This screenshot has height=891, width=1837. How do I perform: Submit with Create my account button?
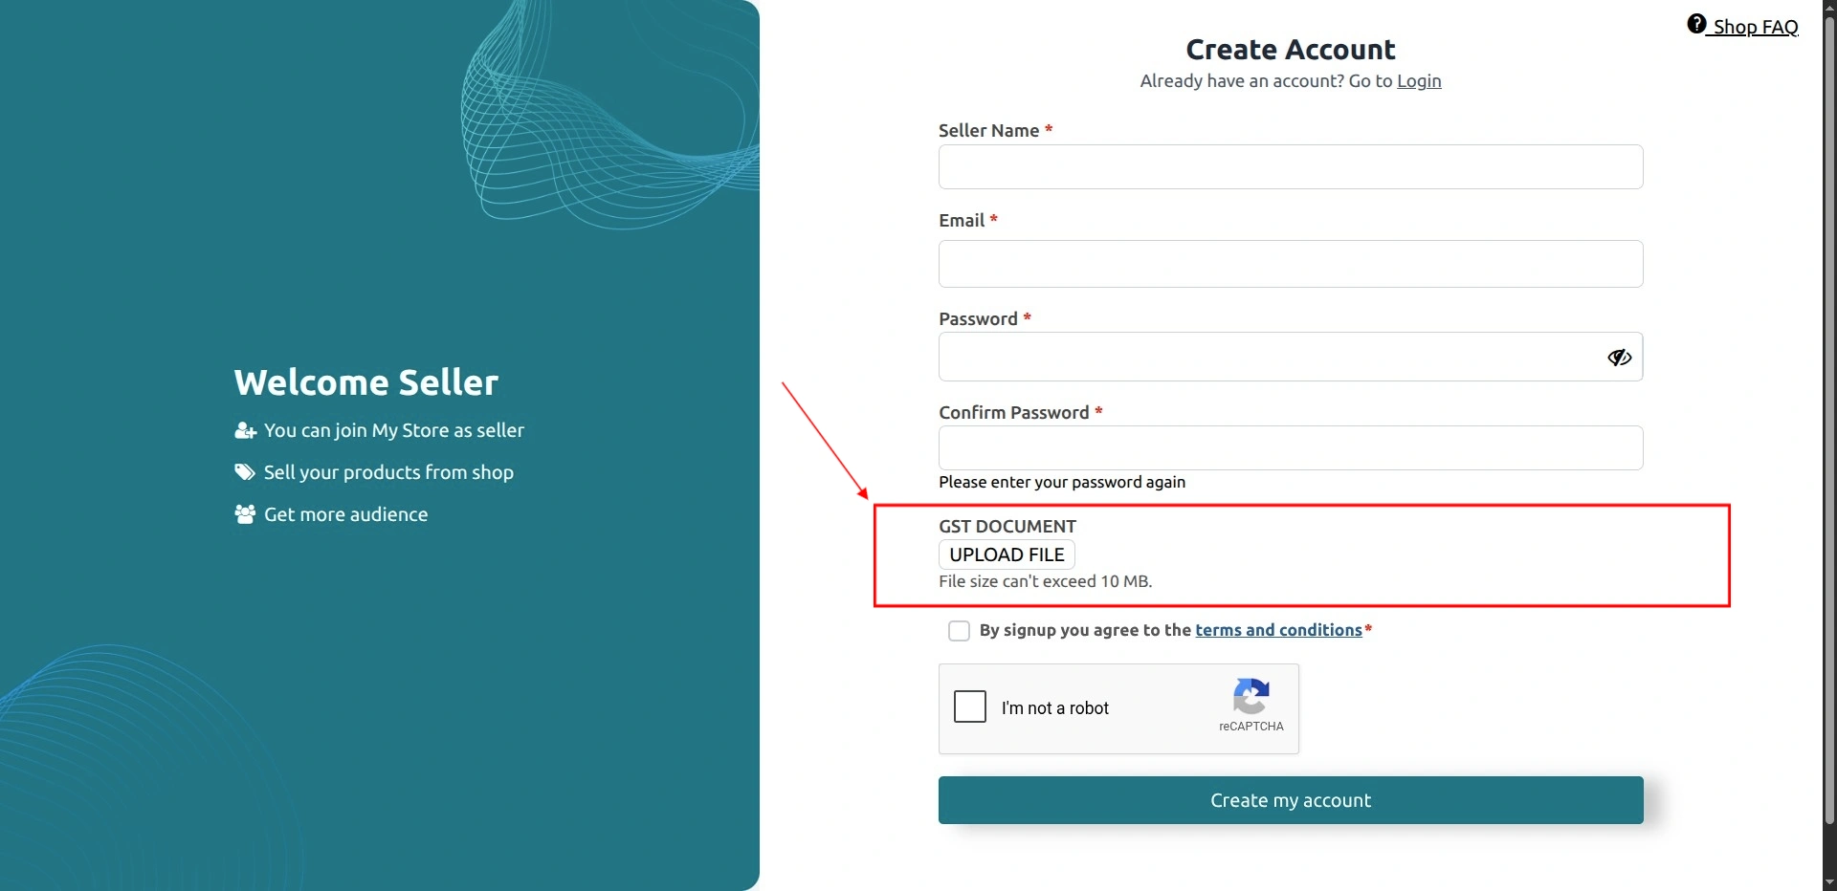pyautogui.click(x=1291, y=800)
